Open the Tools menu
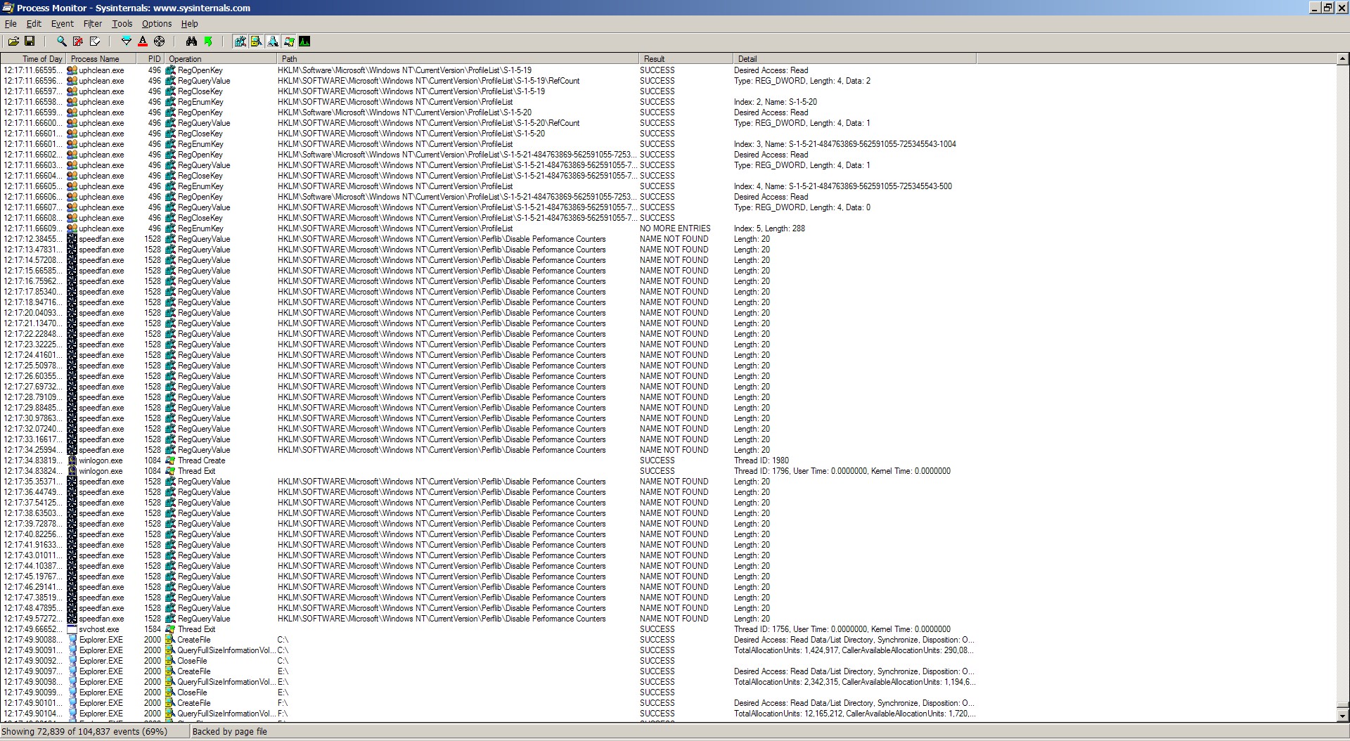The image size is (1350, 741). tap(122, 24)
